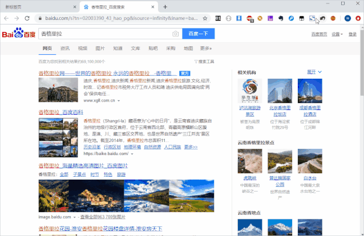The height and width of the screenshot is (236, 364).
Task: Click the orange circular X extension icon
Action: coord(260,18)
